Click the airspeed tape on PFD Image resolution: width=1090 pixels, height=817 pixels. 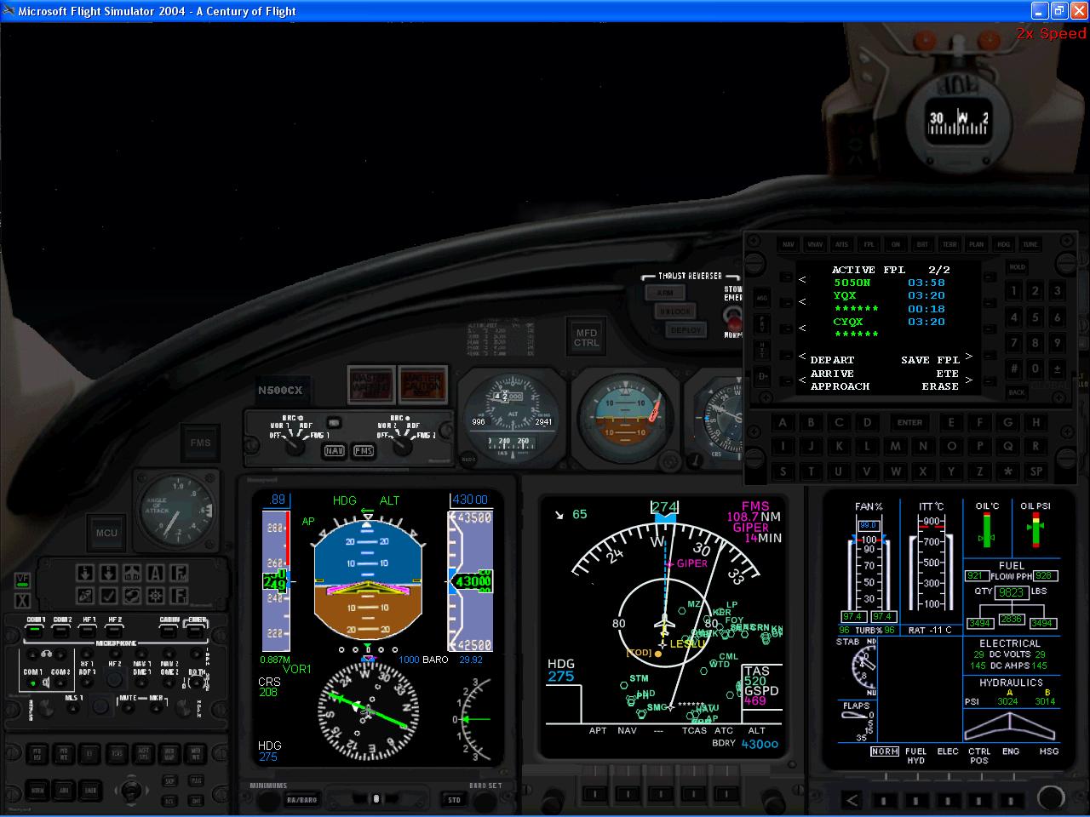tap(276, 582)
